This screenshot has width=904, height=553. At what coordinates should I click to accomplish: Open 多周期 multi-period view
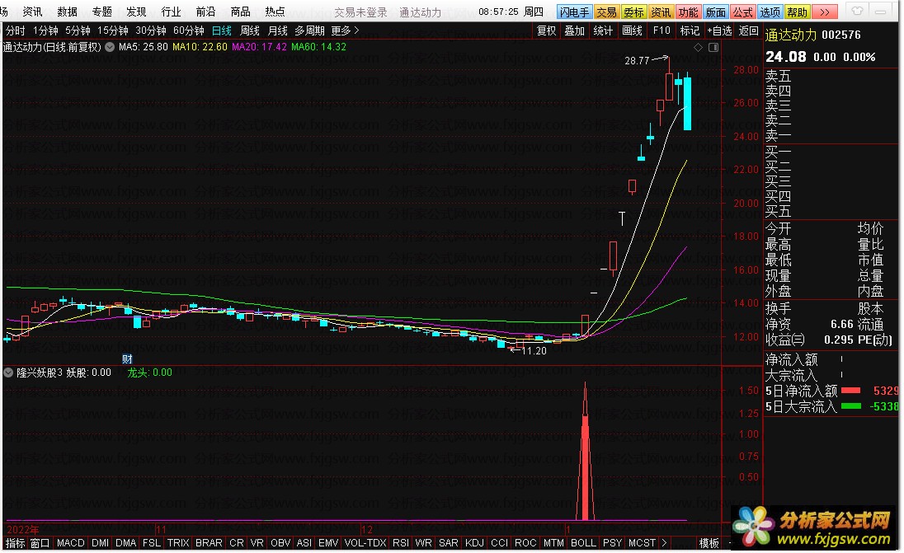[309, 30]
